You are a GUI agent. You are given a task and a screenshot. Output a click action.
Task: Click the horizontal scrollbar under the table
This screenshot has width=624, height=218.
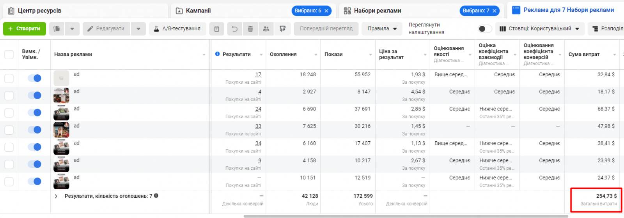pyautogui.click(x=406, y=216)
